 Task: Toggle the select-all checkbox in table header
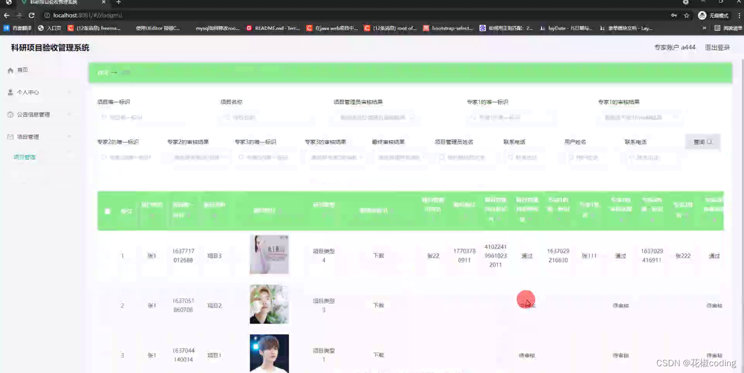coord(108,211)
